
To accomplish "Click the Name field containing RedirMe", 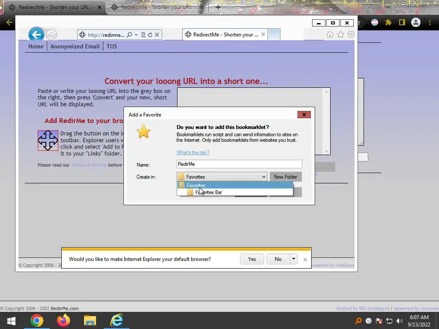I will coord(239,164).
